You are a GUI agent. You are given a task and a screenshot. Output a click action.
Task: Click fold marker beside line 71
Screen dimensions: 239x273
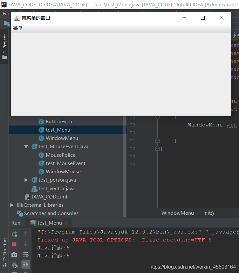[x=157, y=140]
